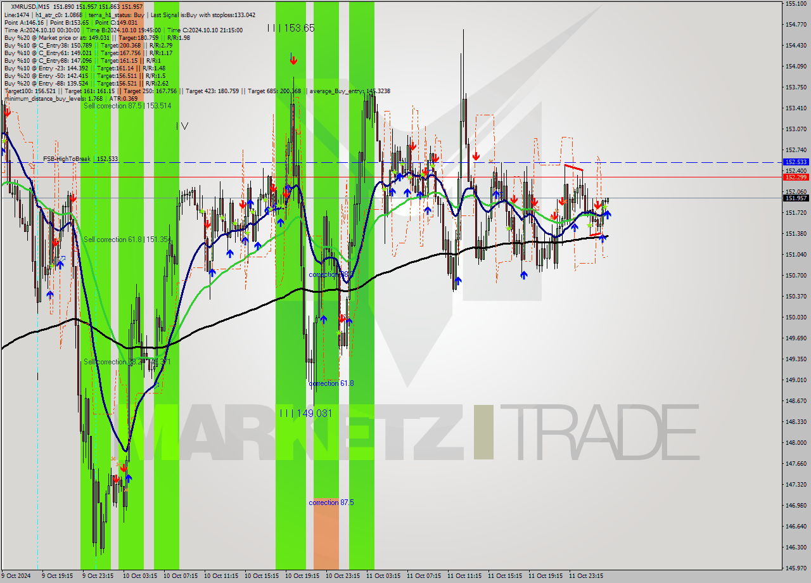This screenshot has height=583, width=811.
Task: Click the 'FSB-HighToBreak | 152.533' label
Action: coord(80,159)
